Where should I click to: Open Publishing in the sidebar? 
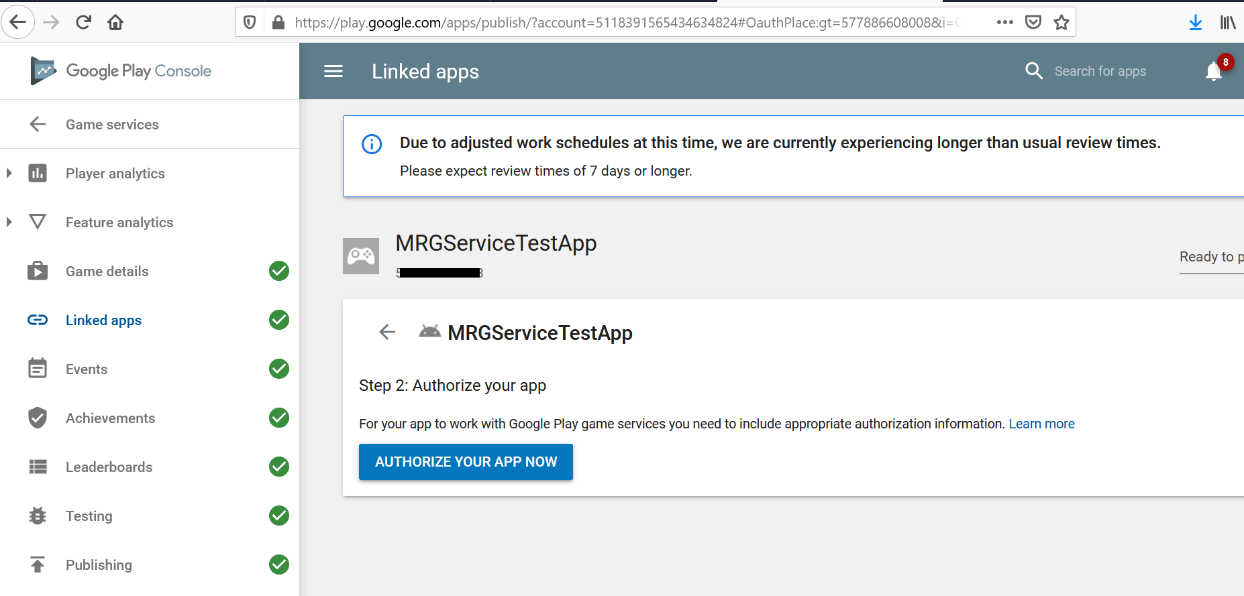coord(99,565)
